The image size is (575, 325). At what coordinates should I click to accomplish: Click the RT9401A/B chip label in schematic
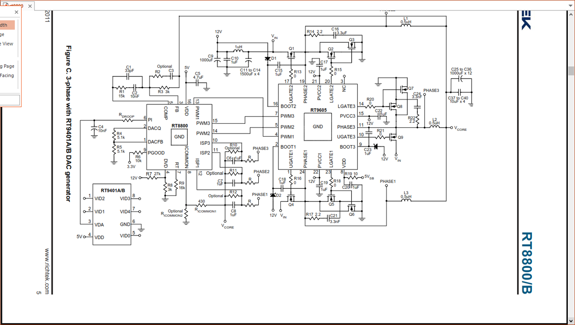click(x=113, y=191)
